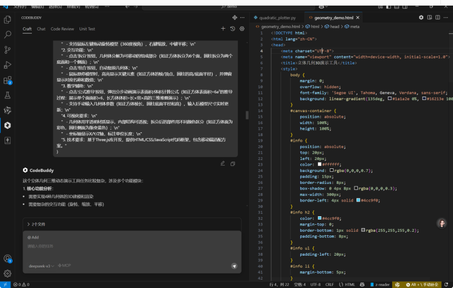The image size is (453, 288).
Task: Click the CodeBuddy logo icon in status bar
Action: click(398, 285)
